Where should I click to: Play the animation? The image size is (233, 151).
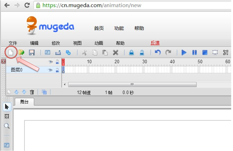(184, 52)
